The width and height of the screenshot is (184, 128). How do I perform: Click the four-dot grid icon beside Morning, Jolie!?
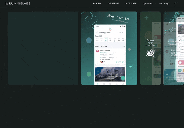pos(97,33)
